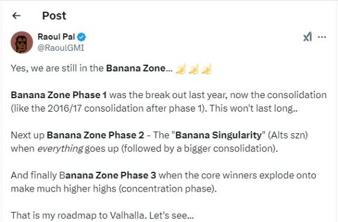
Task: Click the roadmap to Valhalla sentence
Action: click(103, 216)
